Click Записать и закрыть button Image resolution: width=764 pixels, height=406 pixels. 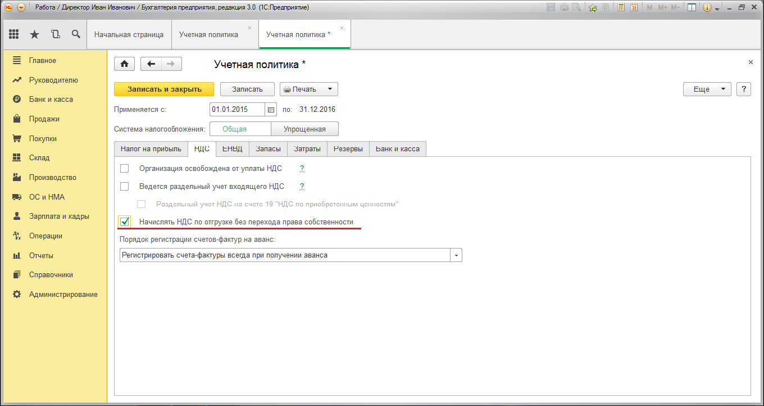coord(164,89)
